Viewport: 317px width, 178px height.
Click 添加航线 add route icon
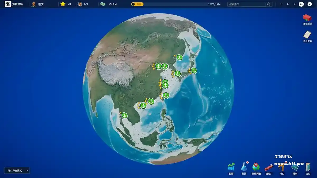point(307,18)
